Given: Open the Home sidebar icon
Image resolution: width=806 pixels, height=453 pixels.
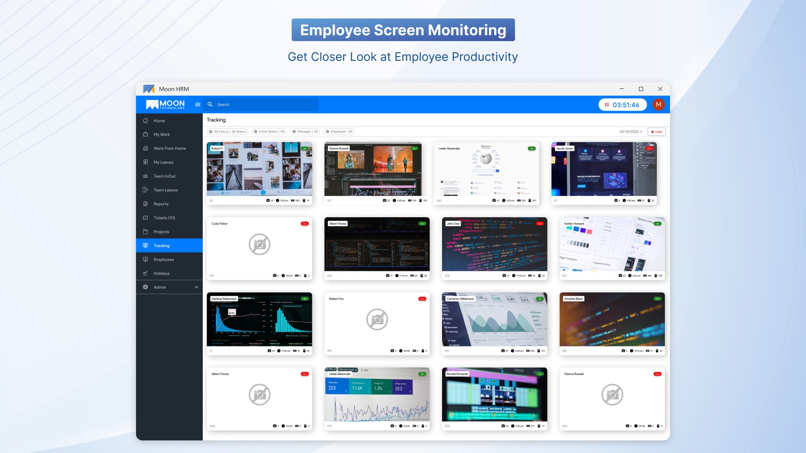Looking at the screenshot, I should tap(145, 120).
